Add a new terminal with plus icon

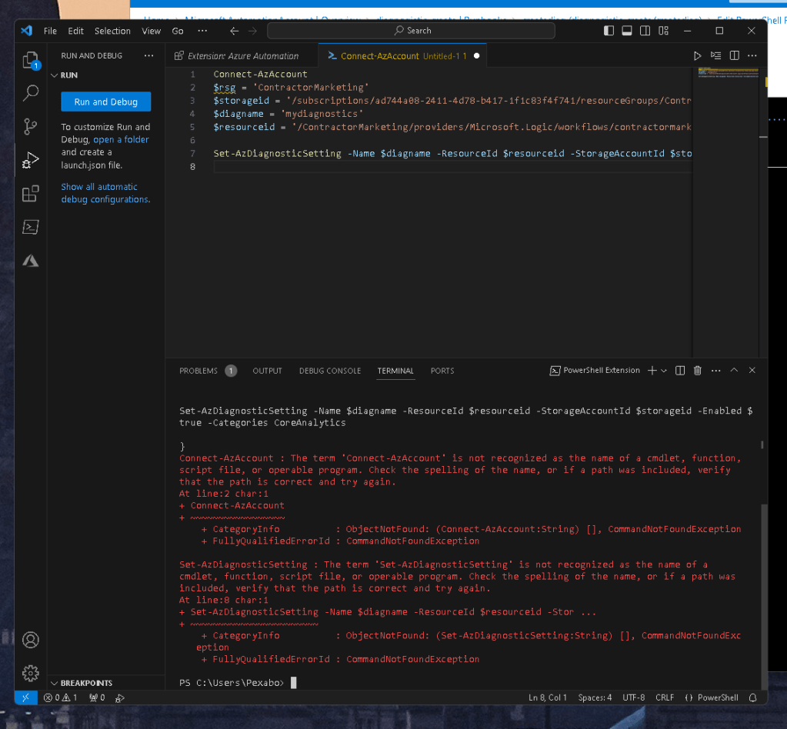coord(652,371)
